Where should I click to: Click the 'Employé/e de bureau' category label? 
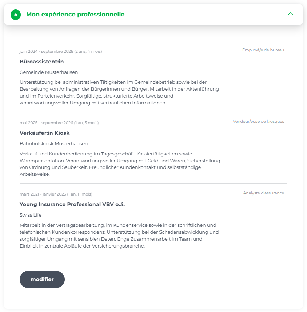(x=263, y=50)
